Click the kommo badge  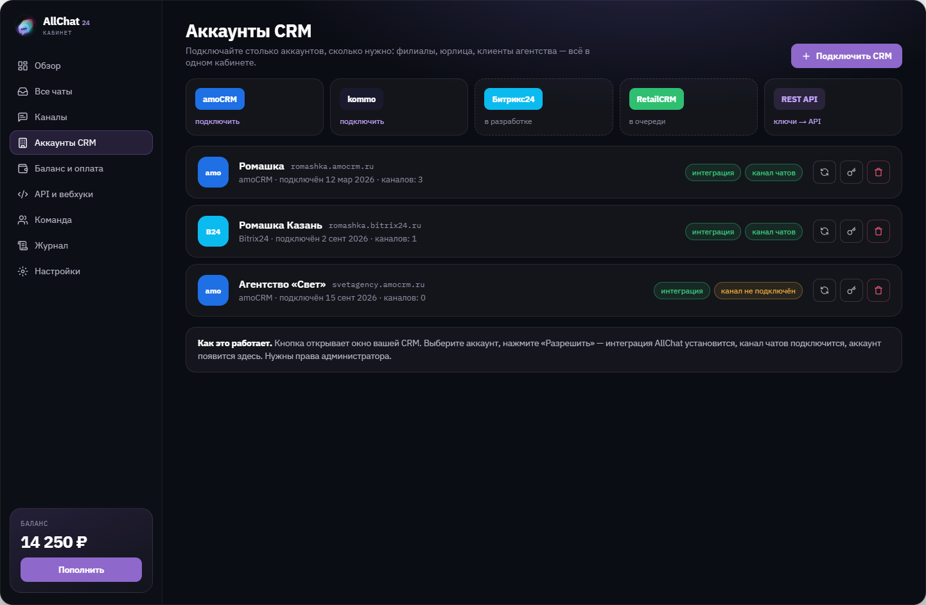coord(362,99)
